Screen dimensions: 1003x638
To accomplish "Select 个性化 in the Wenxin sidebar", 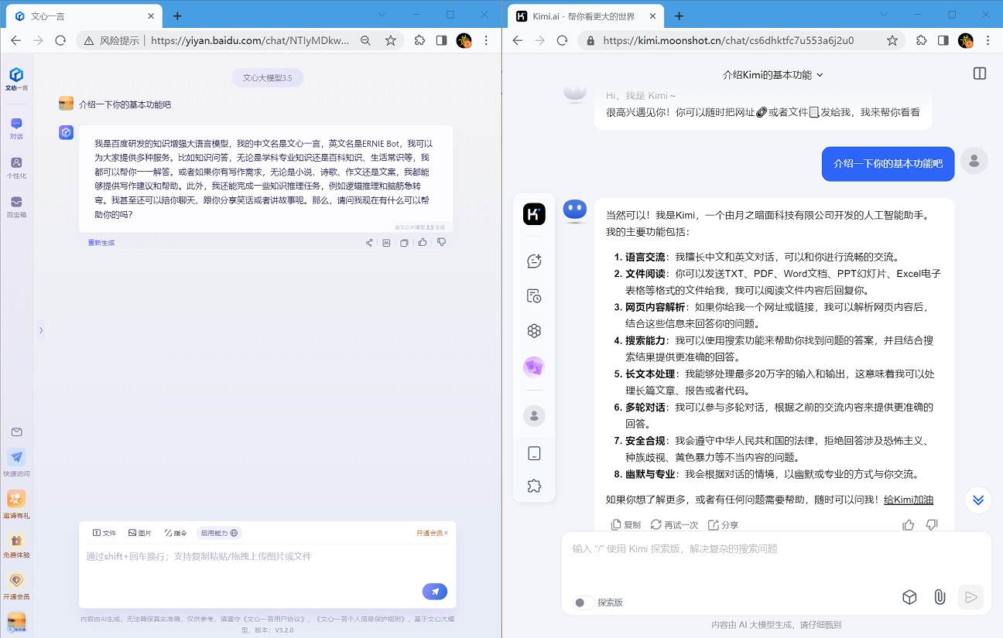I will pos(16,167).
